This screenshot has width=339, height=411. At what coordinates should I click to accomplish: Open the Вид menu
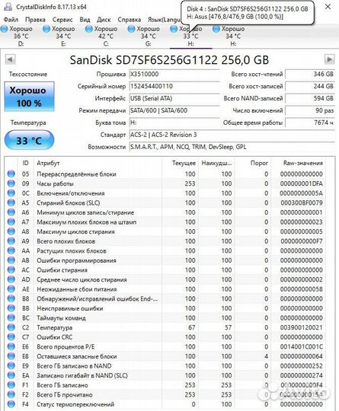tap(85, 20)
